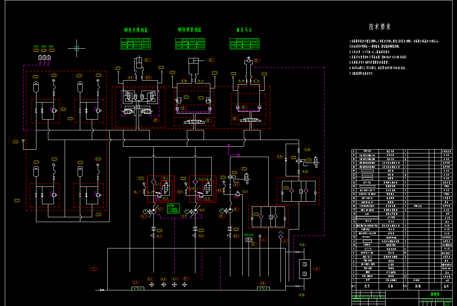The width and height of the screenshot is (457, 306).
Task: Select the 技术要求 title text
Action: [x=380, y=27]
